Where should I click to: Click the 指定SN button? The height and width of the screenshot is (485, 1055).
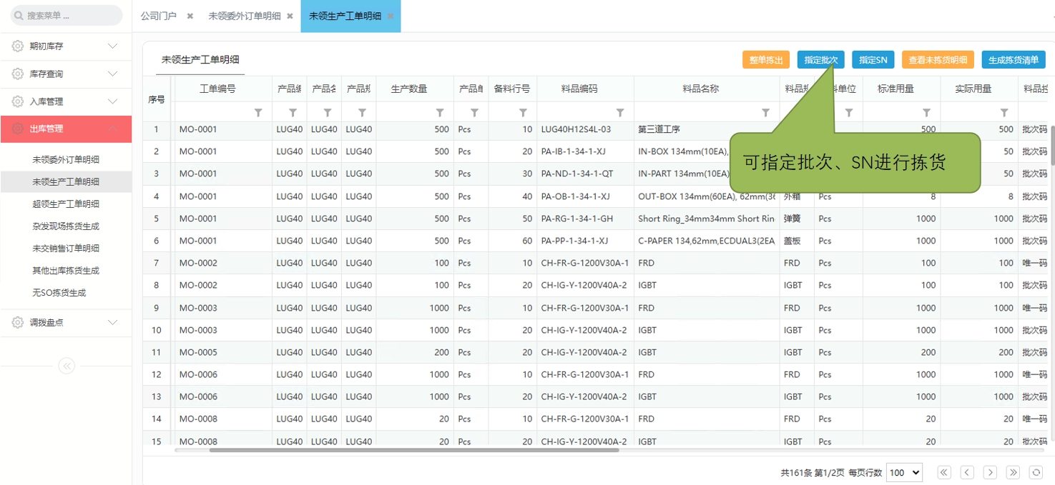pos(873,60)
